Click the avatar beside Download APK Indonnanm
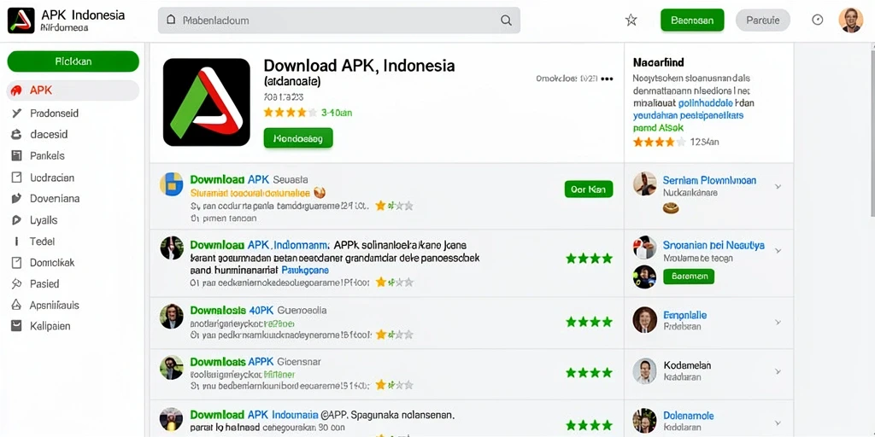Viewport: 875px width, 437px height. pos(171,248)
